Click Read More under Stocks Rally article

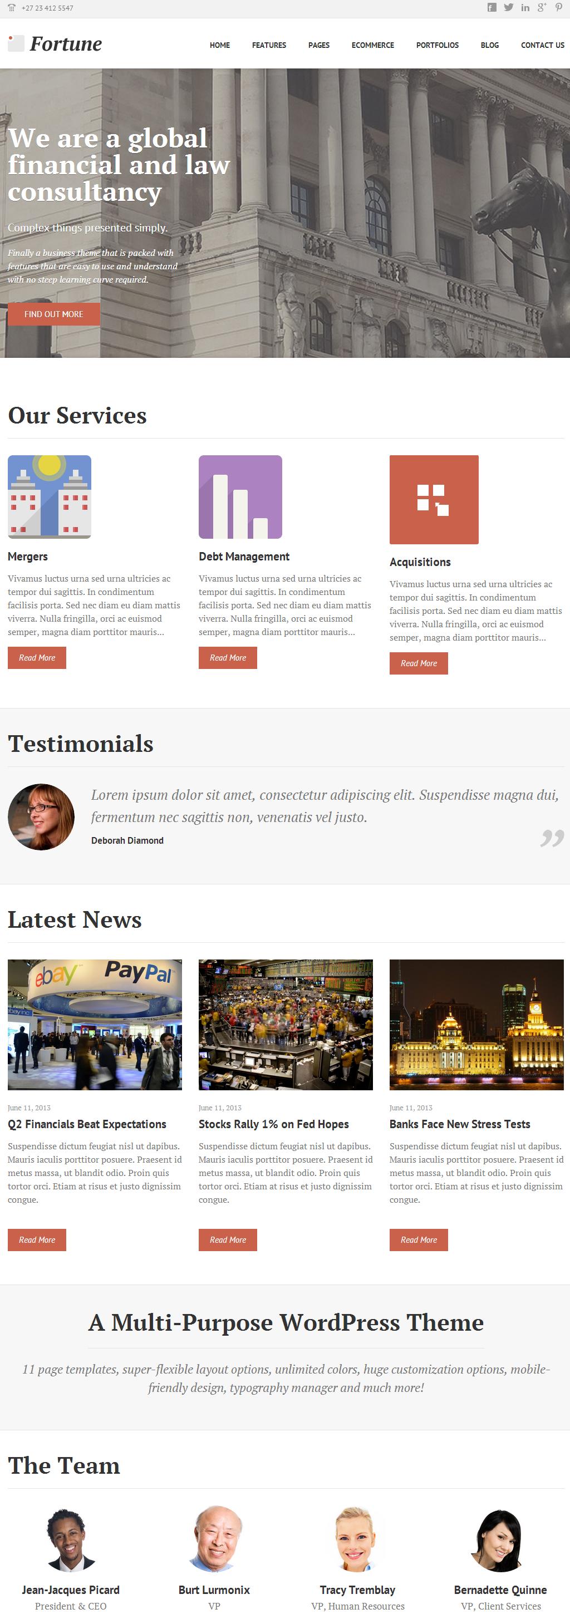[228, 1240]
